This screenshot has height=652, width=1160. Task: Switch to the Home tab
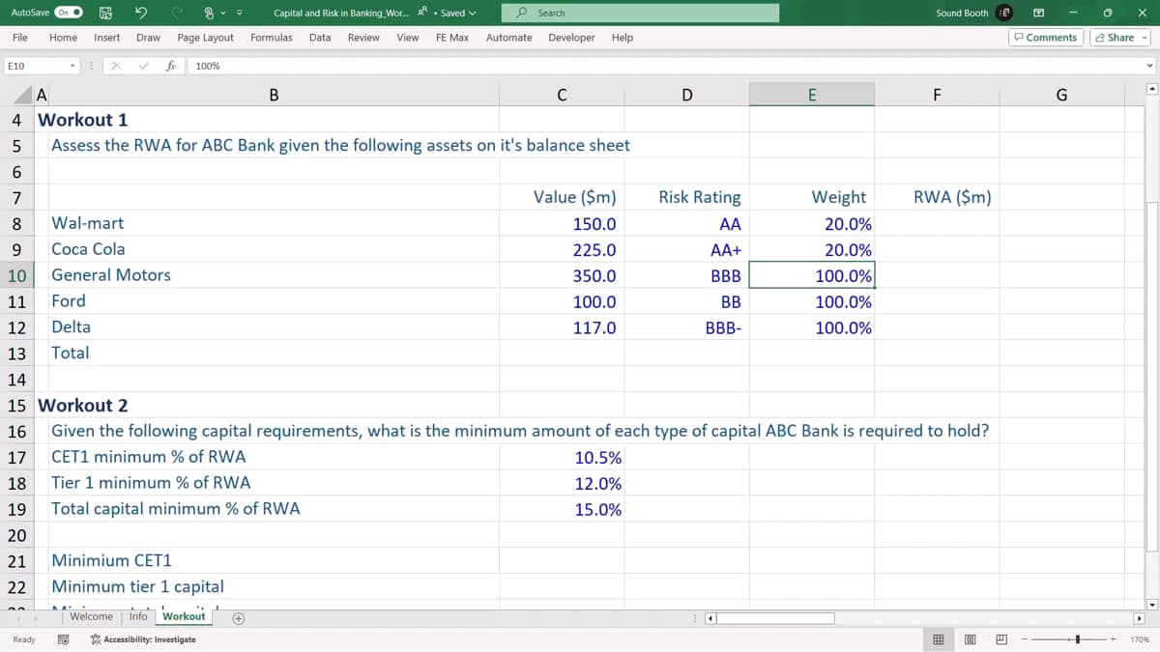click(63, 38)
